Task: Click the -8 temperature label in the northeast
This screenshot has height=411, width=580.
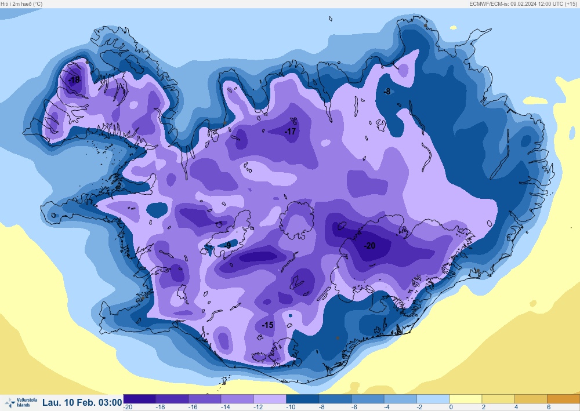Action: tap(387, 91)
